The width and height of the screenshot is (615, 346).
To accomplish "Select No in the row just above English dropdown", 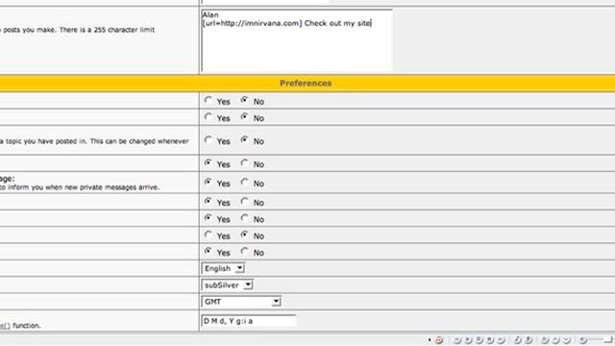I will pyautogui.click(x=244, y=252).
